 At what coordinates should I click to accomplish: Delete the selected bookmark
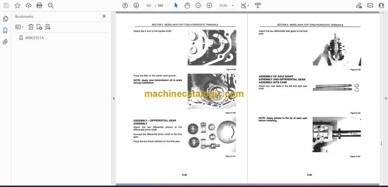click(31, 27)
